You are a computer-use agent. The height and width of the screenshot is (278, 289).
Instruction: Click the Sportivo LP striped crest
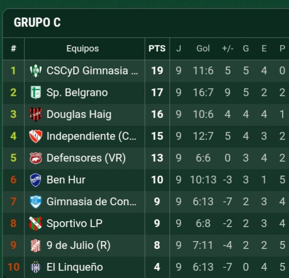click(36, 223)
